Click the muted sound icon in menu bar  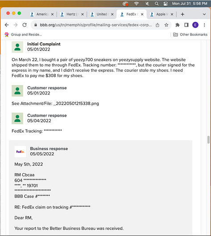click(147, 4)
